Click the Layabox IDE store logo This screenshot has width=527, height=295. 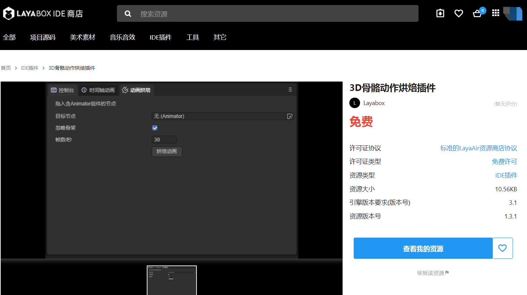43,13
